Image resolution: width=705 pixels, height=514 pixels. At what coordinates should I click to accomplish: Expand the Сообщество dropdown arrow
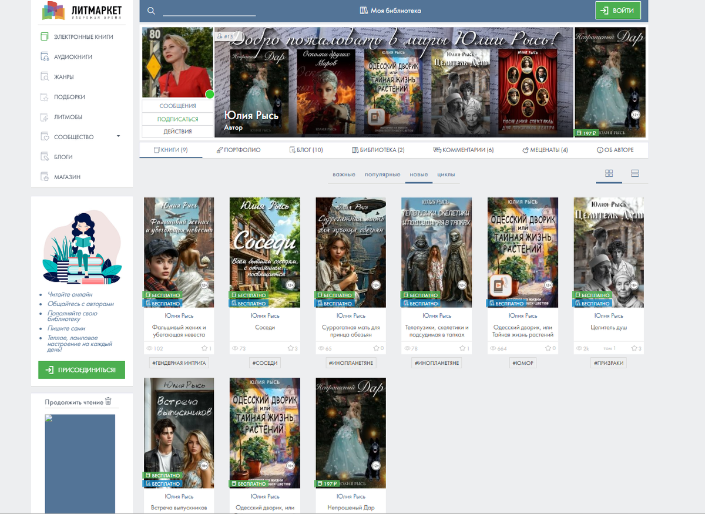tap(119, 136)
